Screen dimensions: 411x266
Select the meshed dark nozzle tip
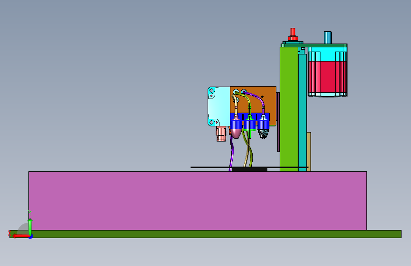pyautogui.click(x=263, y=133)
